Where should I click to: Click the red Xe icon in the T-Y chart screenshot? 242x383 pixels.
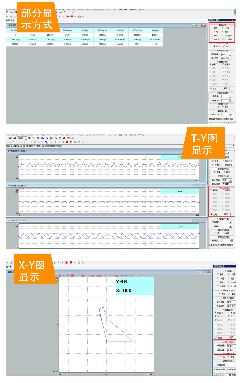tap(60, 138)
